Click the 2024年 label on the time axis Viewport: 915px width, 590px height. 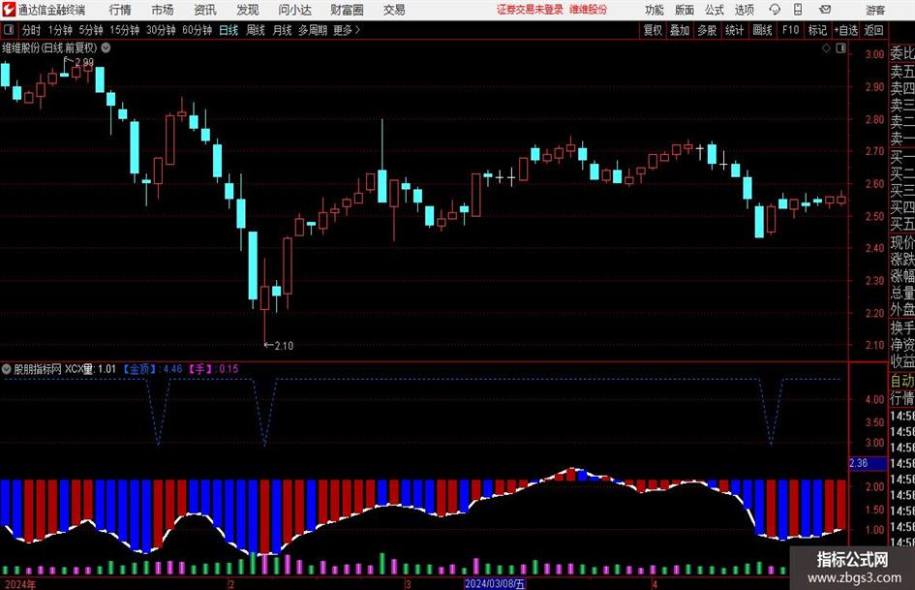(19, 584)
